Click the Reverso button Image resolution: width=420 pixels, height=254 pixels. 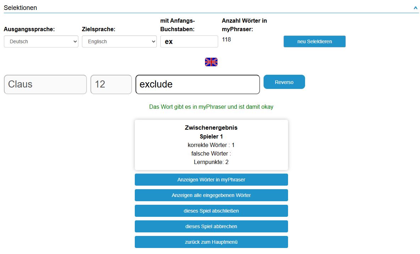[x=284, y=82]
